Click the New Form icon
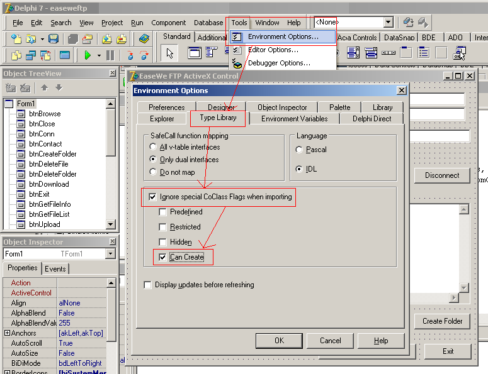This screenshot has width=488, height=374. (x=65, y=55)
